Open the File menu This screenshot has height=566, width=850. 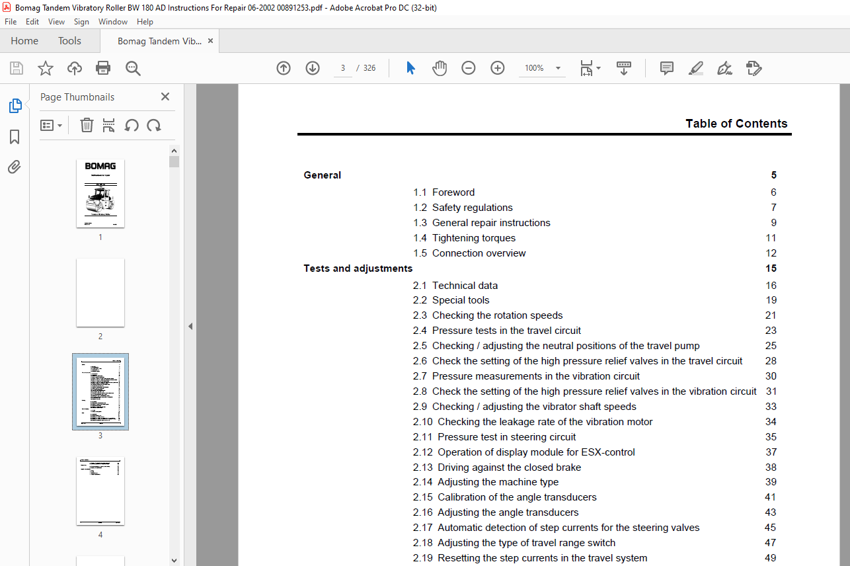11,21
